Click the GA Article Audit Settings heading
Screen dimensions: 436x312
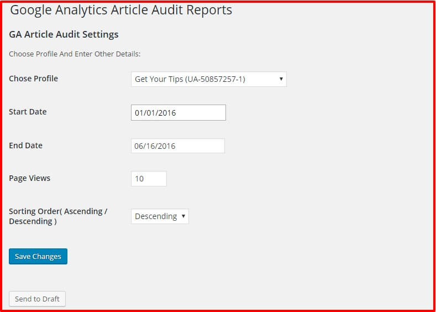64,34
